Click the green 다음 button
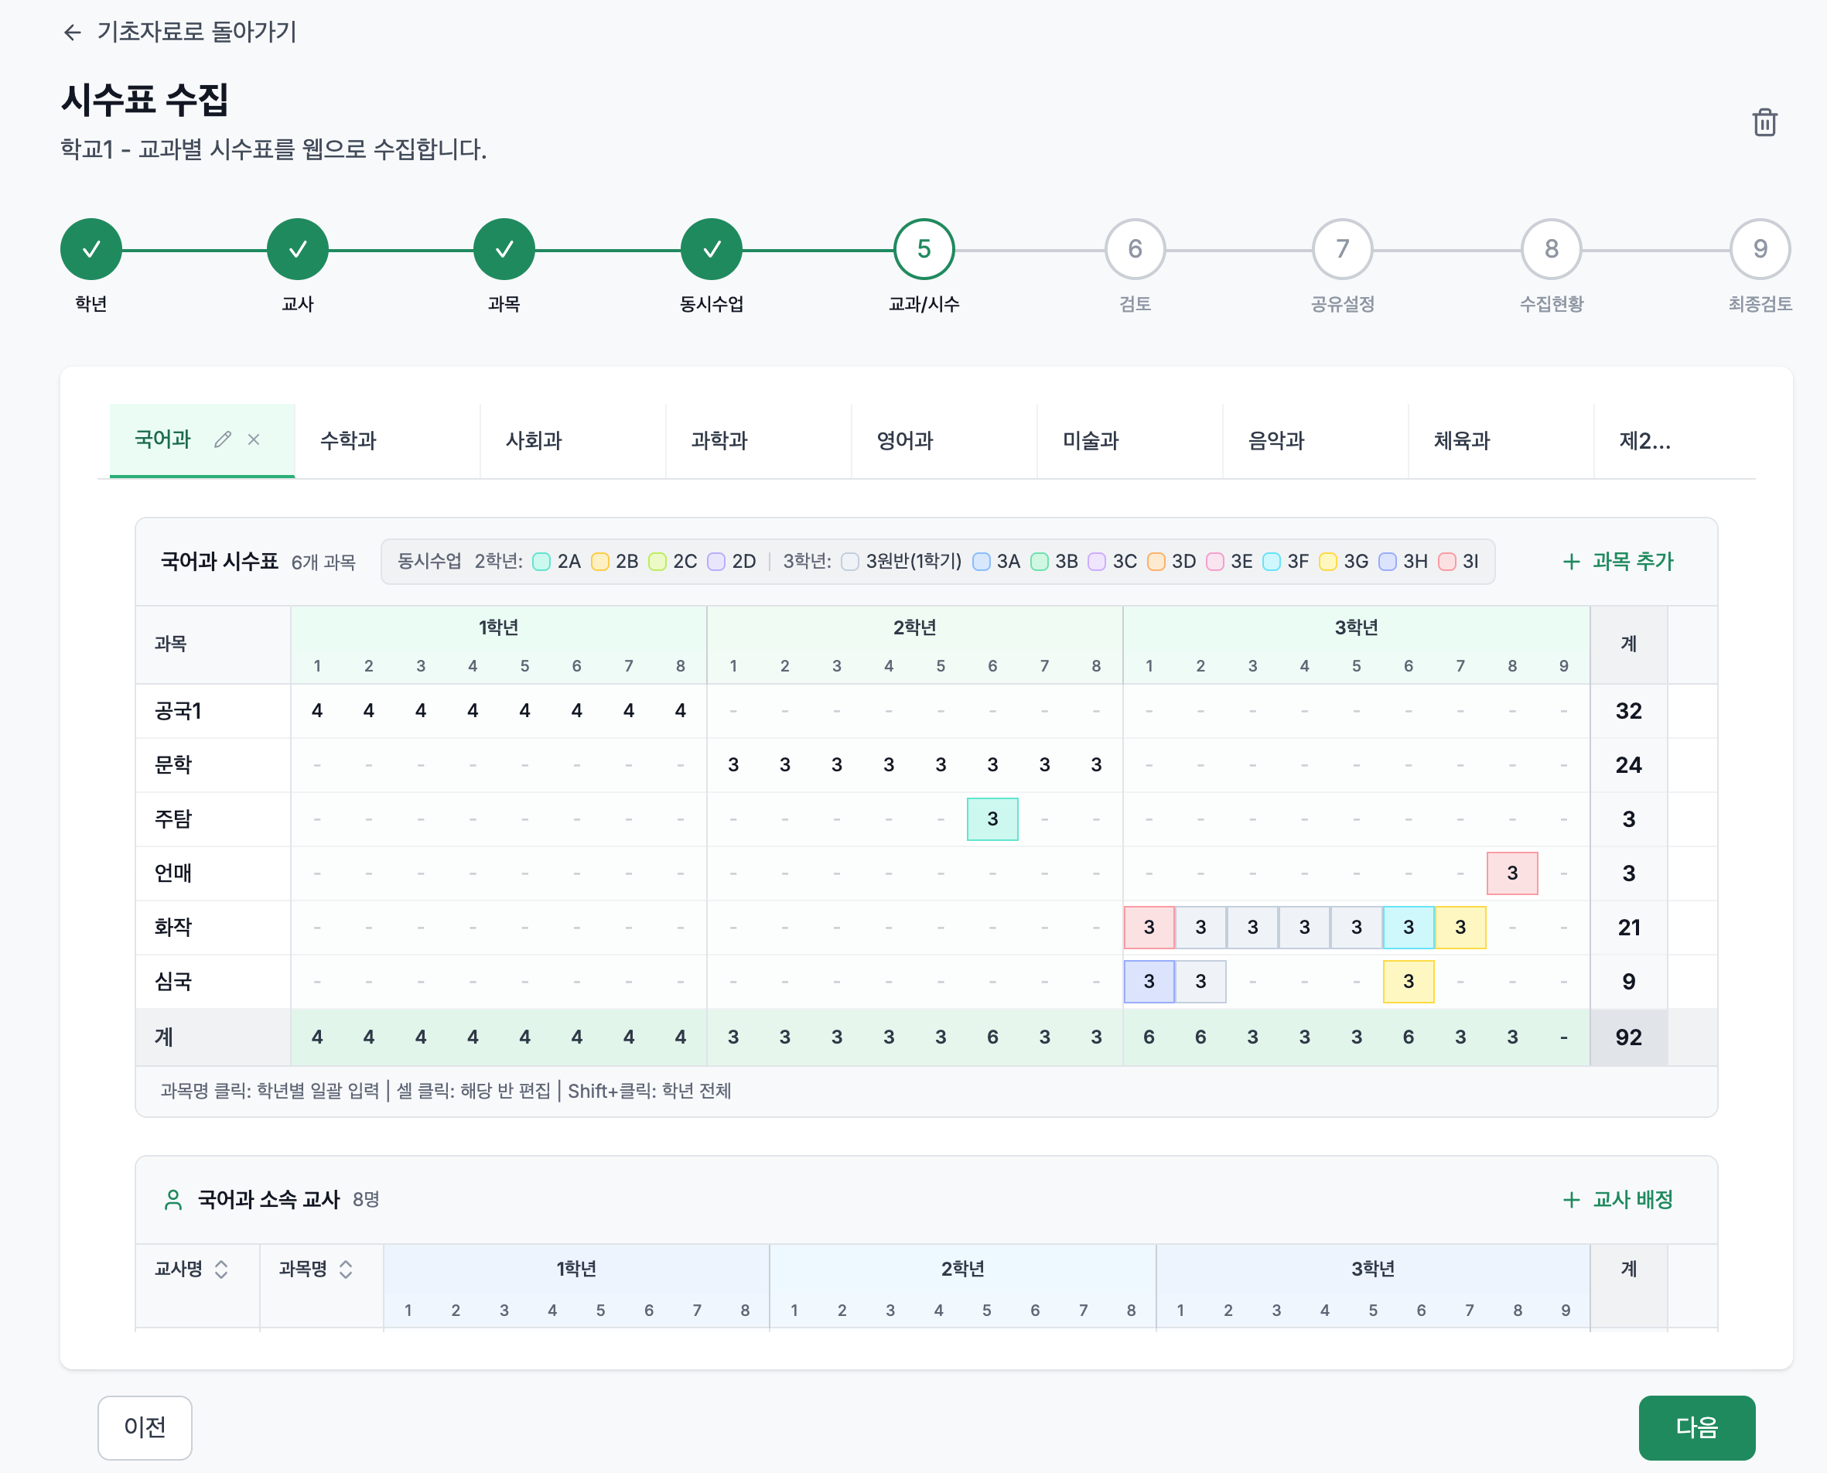The width and height of the screenshot is (1827, 1473). pyautogui.click(x=1696, y=1427)
